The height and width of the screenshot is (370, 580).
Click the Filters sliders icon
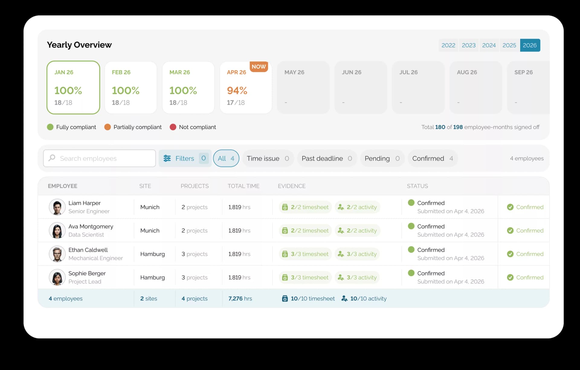[x=167, y=158]
